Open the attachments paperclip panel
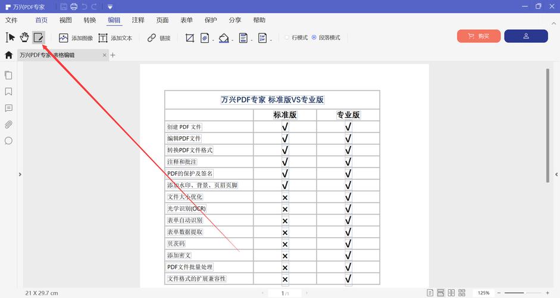The height and width of the screenshot is (298, 560). tap(8, 125)
